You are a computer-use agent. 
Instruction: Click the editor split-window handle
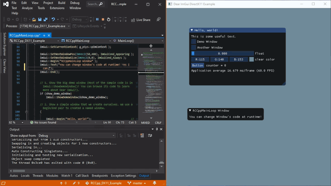[151, 46]
